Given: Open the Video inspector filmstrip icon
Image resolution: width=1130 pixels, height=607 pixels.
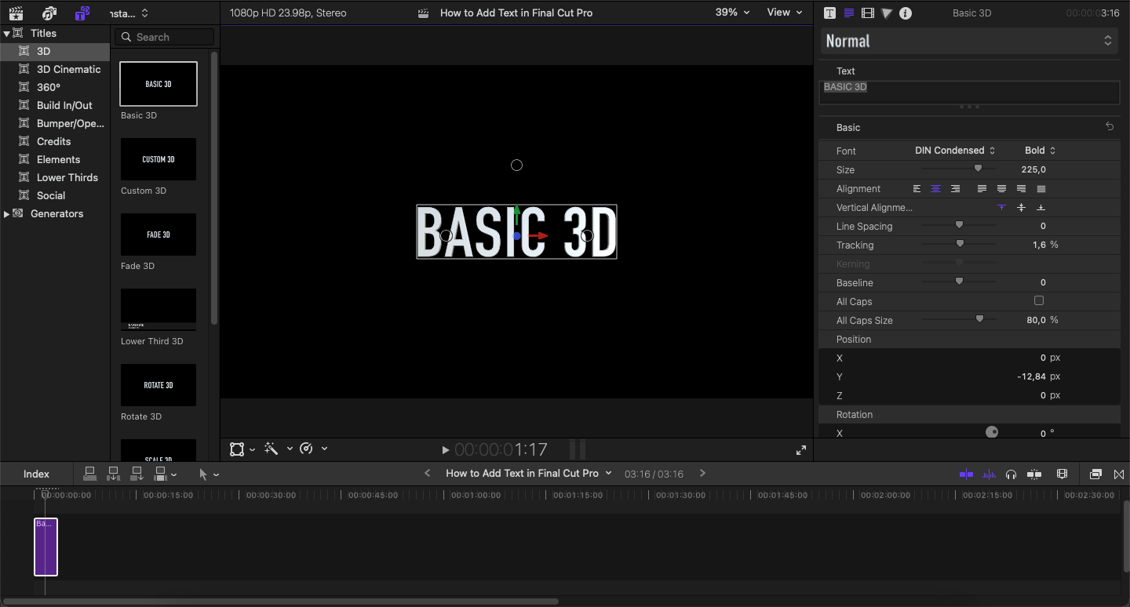Looking at the screenshot, I should (x=867, y=13).
